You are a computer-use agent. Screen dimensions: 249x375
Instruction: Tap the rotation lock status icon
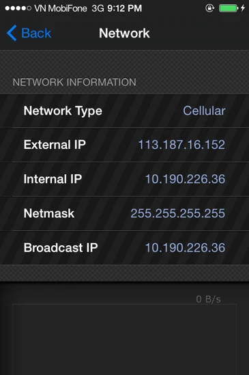[210, 8]
